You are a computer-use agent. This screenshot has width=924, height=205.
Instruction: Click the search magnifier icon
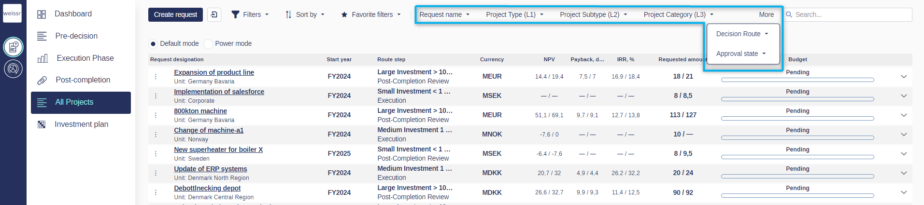[x=789, y=14]
